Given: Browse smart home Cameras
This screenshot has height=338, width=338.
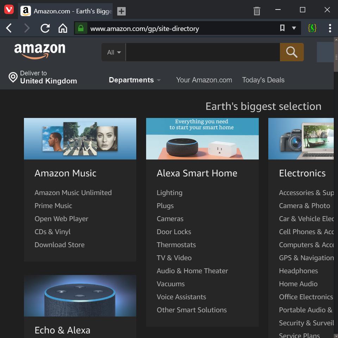Looking at the screenshot, I should (x=170, y=219).
